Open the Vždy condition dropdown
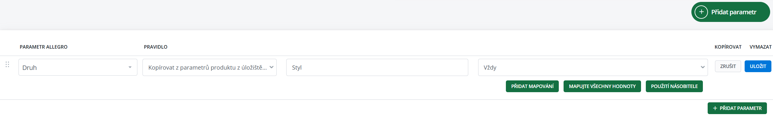 click(593, 67)
